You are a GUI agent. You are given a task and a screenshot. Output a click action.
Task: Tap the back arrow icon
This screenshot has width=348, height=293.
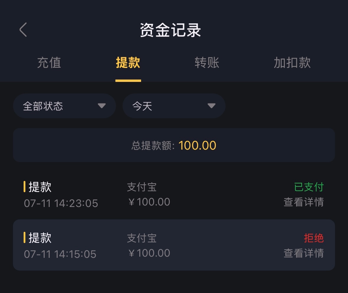[x=23, y=30]
